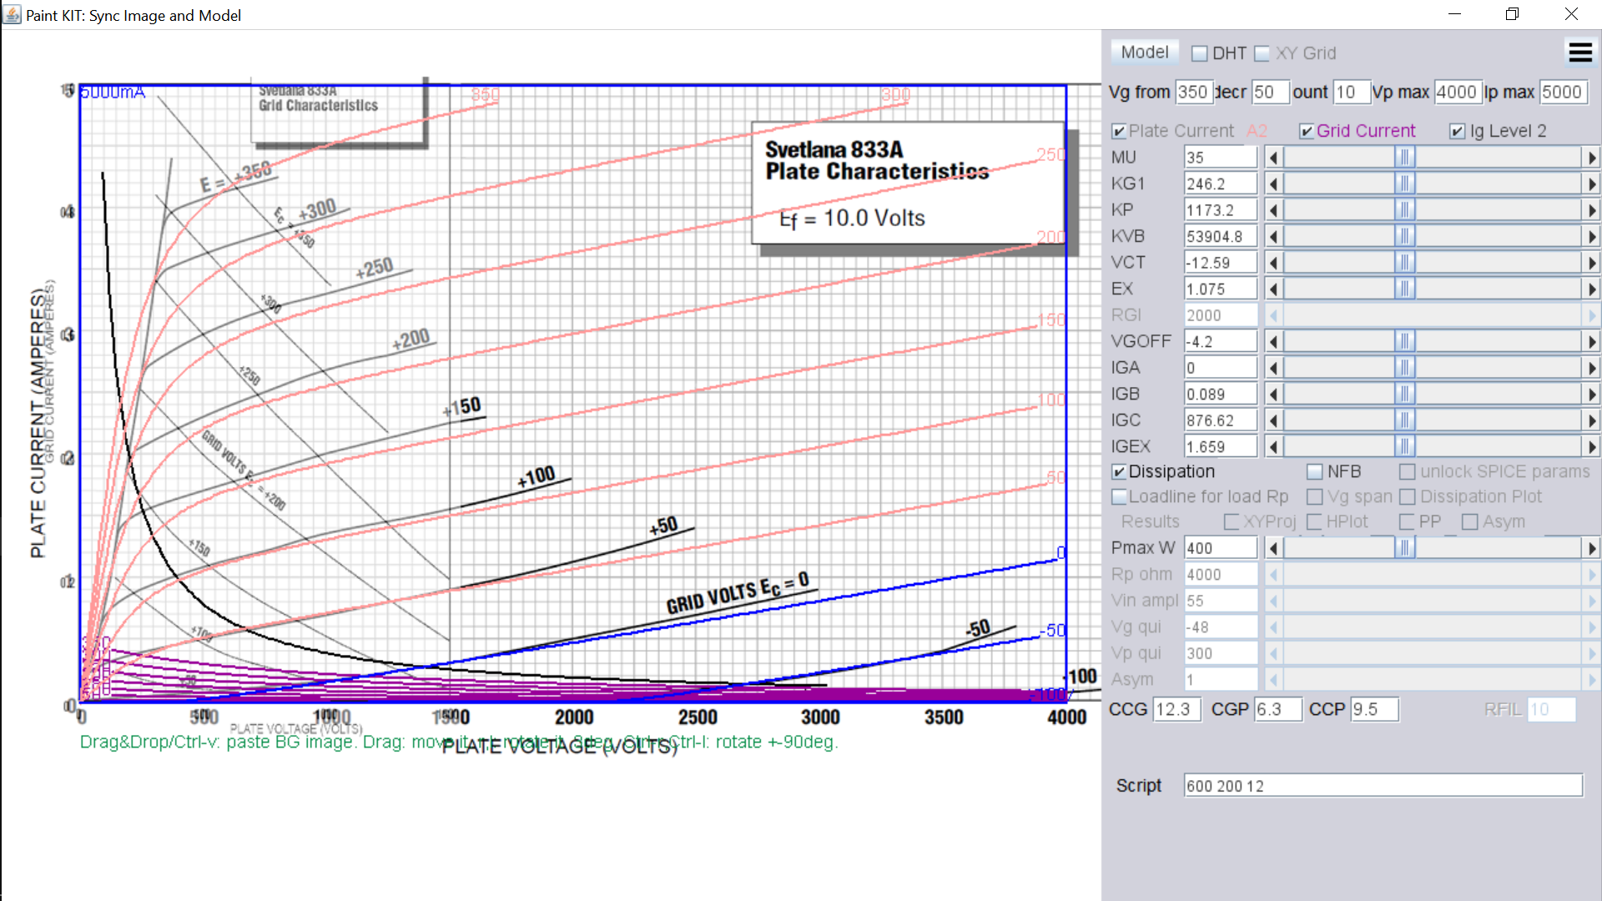Click the decr input field

click(x=1271, y=92)
